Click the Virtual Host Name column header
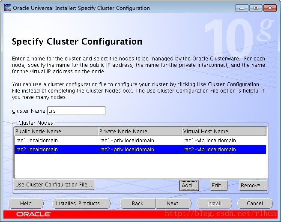This screenshot has height=222, width=281. (x=224, y=132)
